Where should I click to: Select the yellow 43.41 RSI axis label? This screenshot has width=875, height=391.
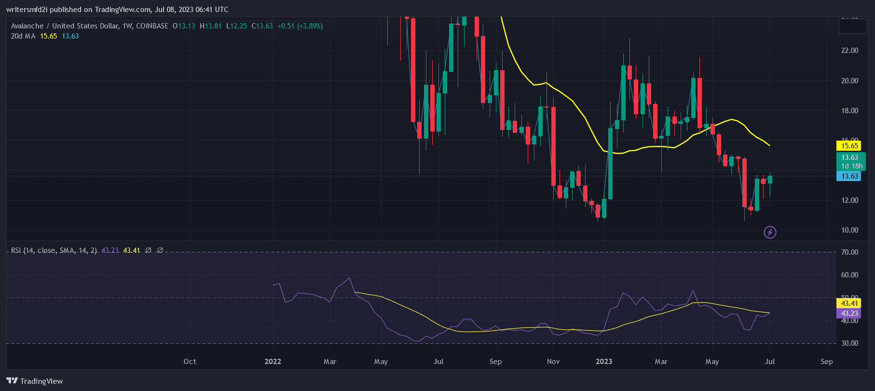(x=849, y=303)
